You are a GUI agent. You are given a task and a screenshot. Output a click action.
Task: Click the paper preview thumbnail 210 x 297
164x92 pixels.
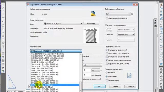91,36
